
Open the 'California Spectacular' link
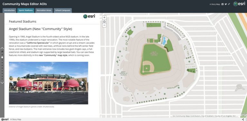(38, 43)
